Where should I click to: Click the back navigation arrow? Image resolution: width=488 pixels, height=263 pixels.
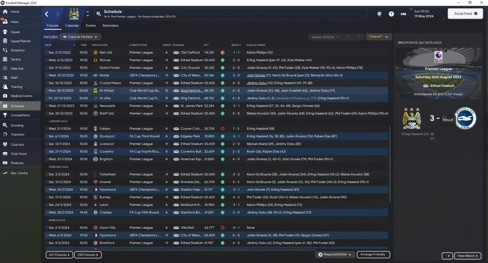pyautogui.click(x=47, y=14)
